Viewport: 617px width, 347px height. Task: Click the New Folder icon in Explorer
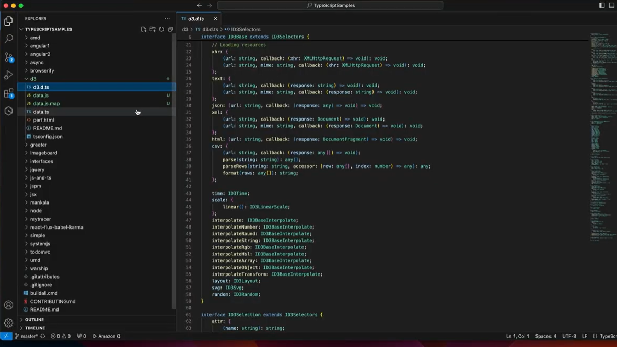[x=153, y=29]
